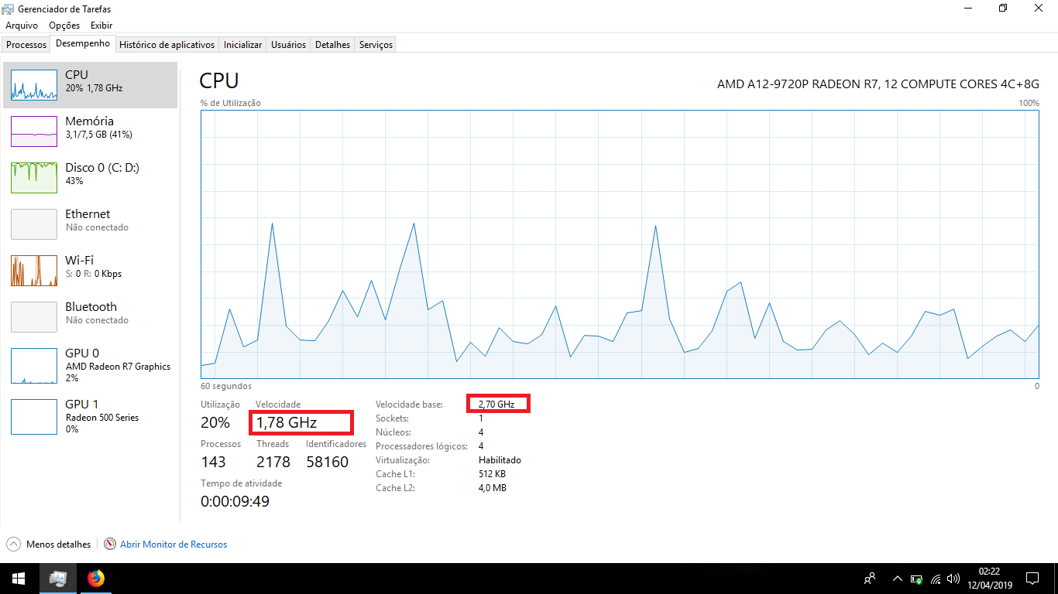This screenshot has width=1058, height=594.
Task: Select Ethernet in the sidebar
Action: click(x=91, y=224)
